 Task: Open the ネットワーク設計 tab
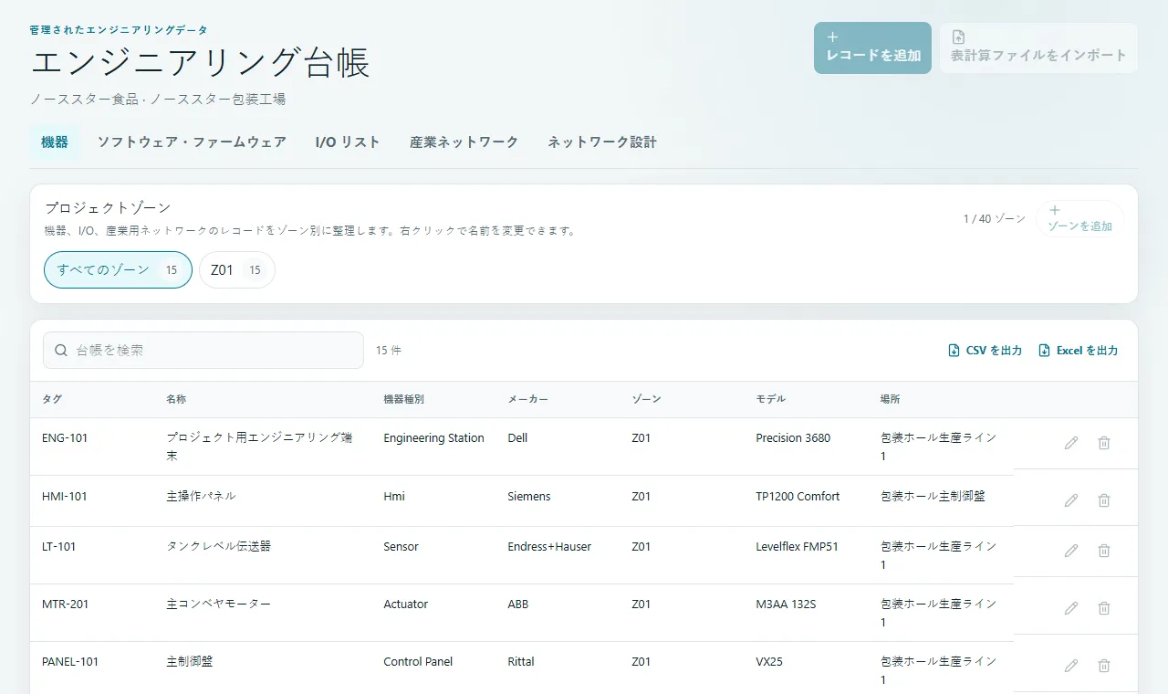[602, 142]
